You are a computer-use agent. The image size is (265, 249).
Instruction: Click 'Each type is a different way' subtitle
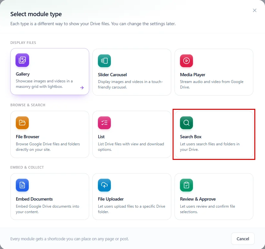pyautogui.click(x=93, y=24)
